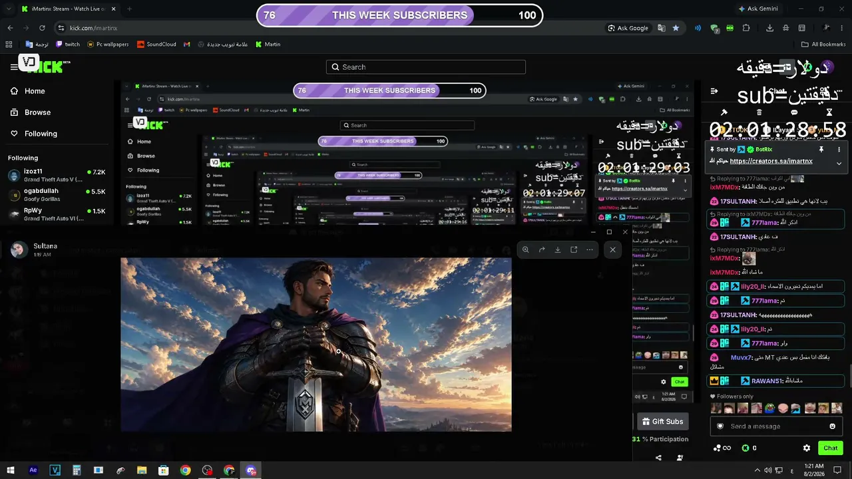The width and height of the screenshot is (852, 479).
Task: Open Chrome Downloads icon
Action: coord(770,28)
